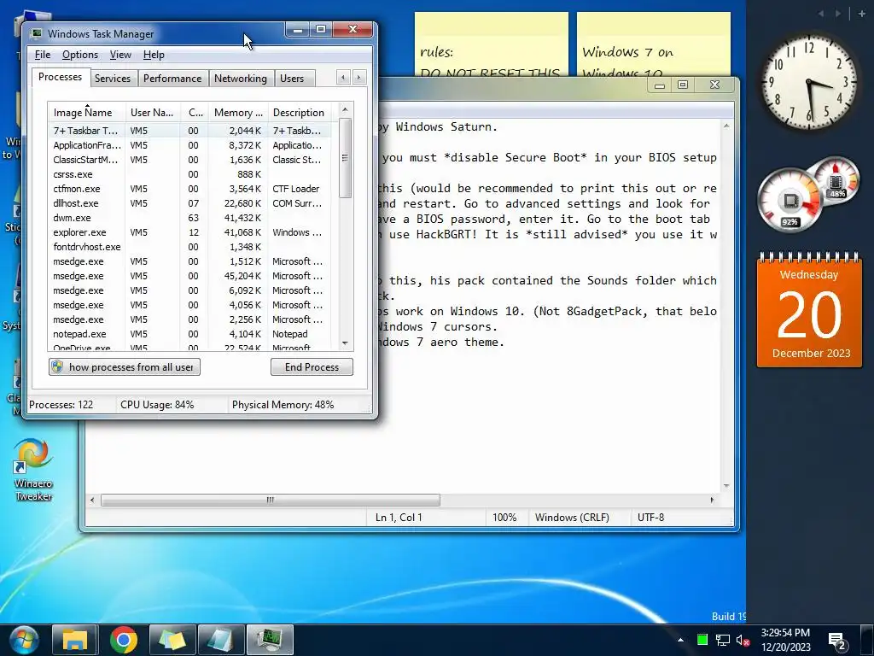Image resolution: width=874 pixels, height=656 pixels.
Task: Click the calendar gadget showing 20
Action: coord(809,310)
